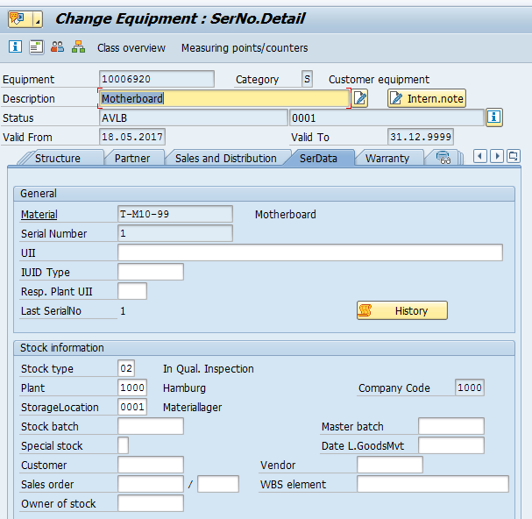Click the Hamburg plant name text
The height and width of the screenshot is (519, 532).
184,388
